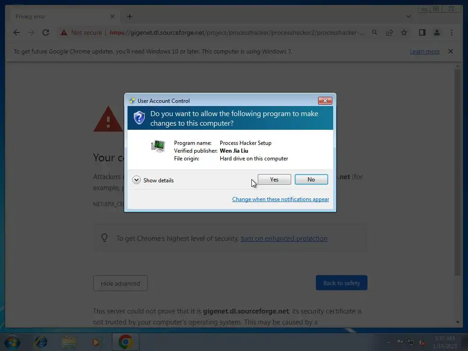Click the UAC shield question icon
Viewport: 468px width, 351px height.
(x=139, y=118)
